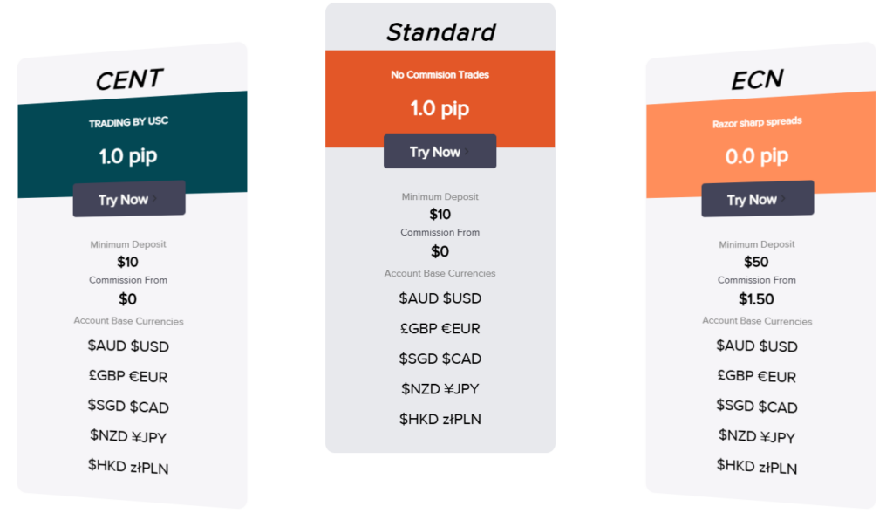Image resolution: width=893 pixels, height=520 pixels.
Task: Click the 1.0 pip value on Standard banner
Action: click(440, 109)
